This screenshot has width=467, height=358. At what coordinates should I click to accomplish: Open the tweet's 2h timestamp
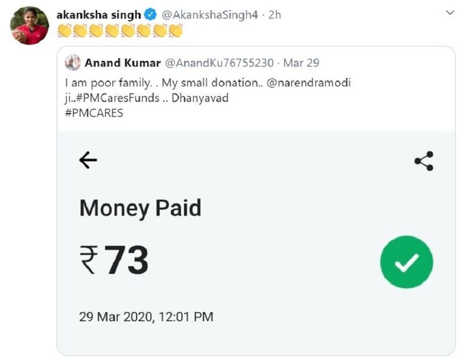pos(274,15)
